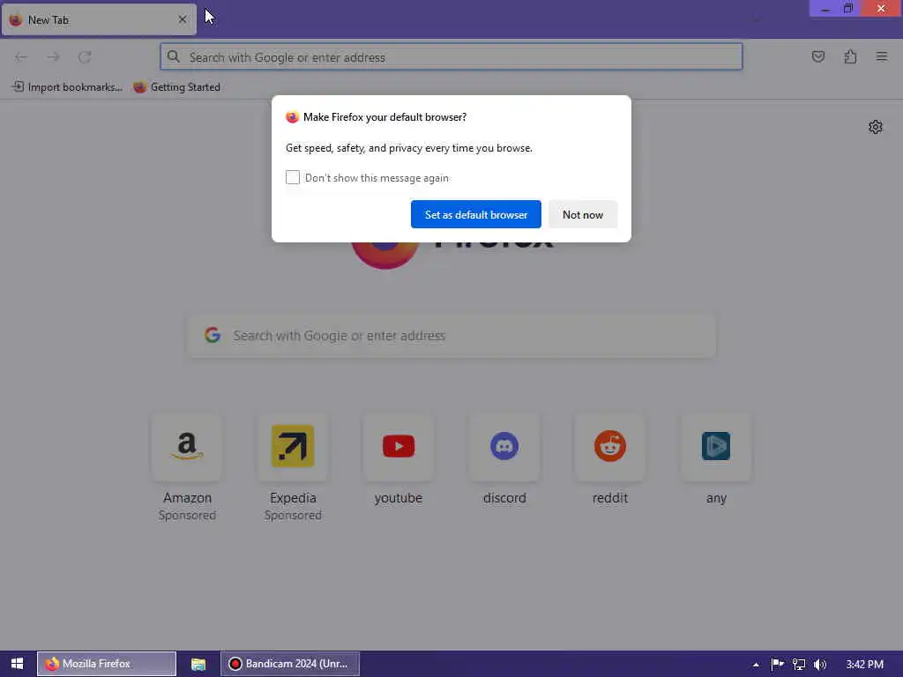Select Mozilla Firefox taskbar button

click(107, 664)
